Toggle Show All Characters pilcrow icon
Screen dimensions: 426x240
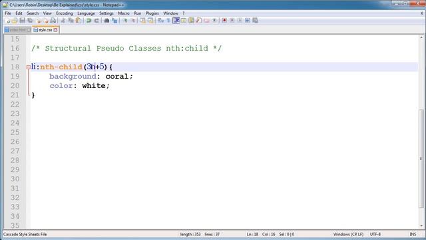(168, 21)
